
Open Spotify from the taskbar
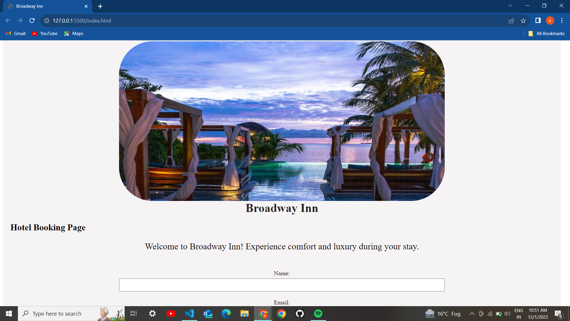click(318, 314)
